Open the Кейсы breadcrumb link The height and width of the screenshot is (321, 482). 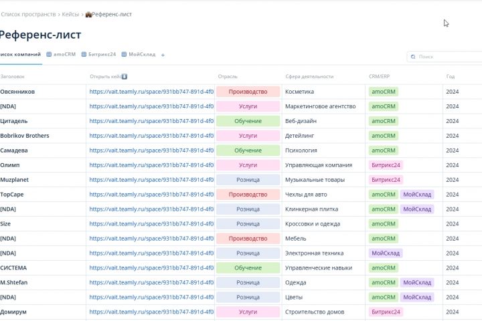pos(71,14)
